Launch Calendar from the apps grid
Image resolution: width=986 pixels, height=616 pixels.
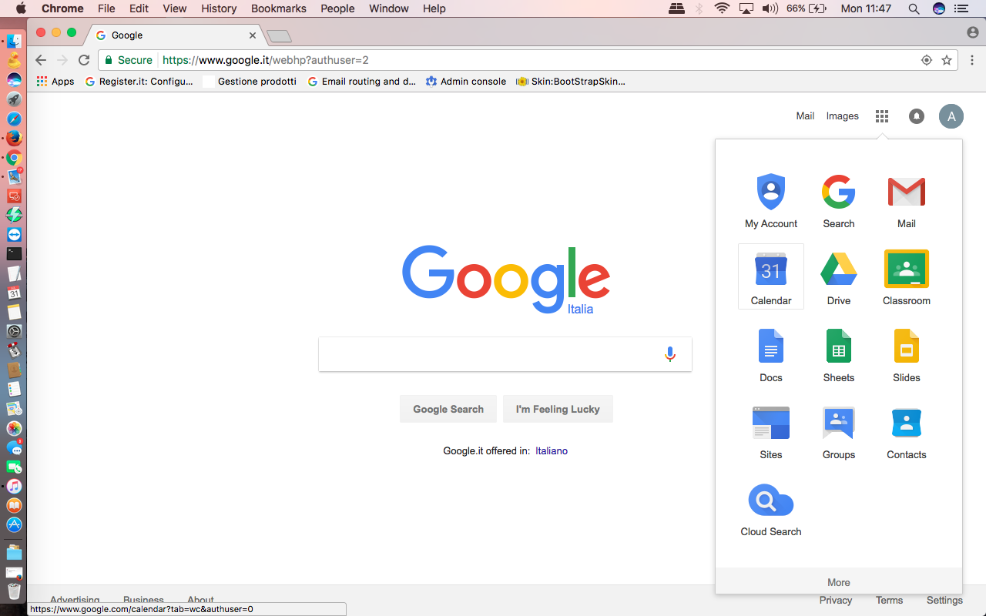click(771, 277)
